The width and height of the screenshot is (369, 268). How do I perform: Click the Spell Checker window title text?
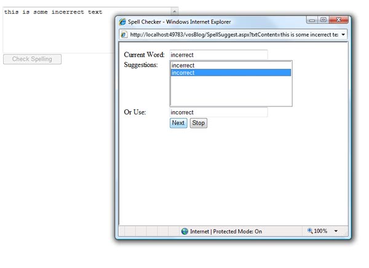tap(180, 22)
